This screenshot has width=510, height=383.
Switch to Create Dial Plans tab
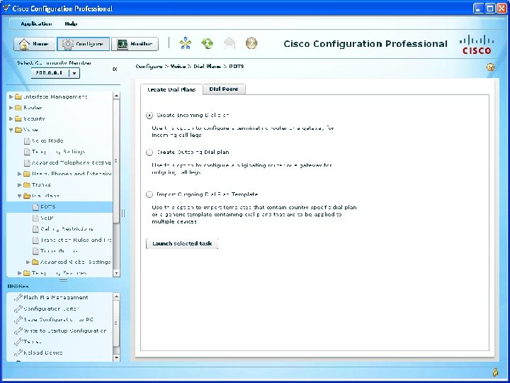pyautogui.click(x=171, y=89)
